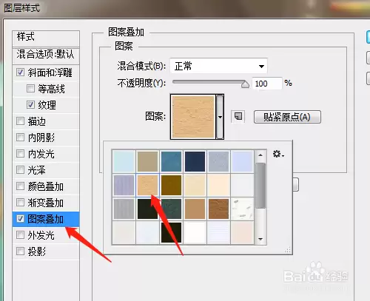Screen dimensions: 370x301
Task: Pick medium tan brown pattern in third row
Action: coord(195,209)
